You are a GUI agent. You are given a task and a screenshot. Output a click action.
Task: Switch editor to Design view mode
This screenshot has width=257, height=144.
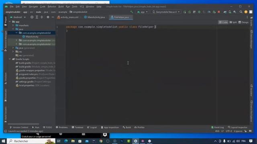[243, 22]
